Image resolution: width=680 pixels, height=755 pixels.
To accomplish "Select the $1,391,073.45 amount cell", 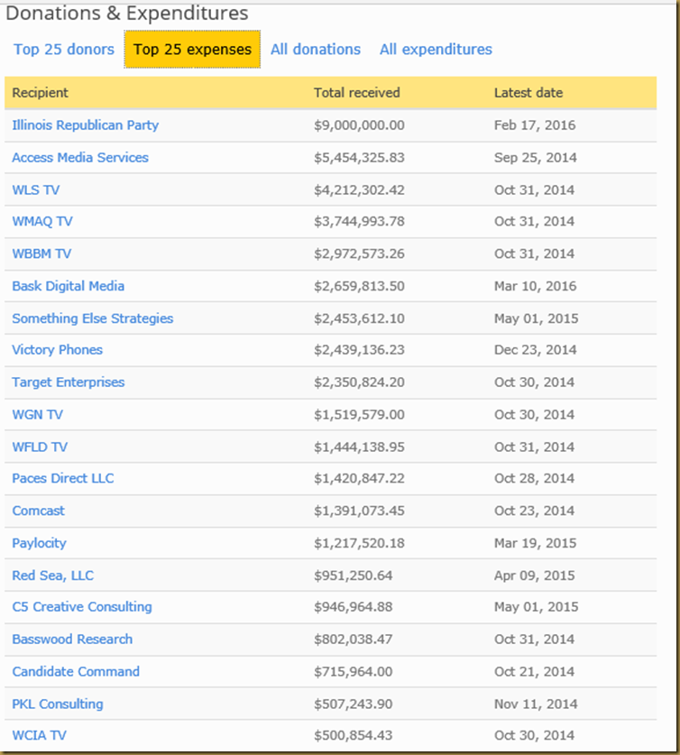I will coord(359,511).
